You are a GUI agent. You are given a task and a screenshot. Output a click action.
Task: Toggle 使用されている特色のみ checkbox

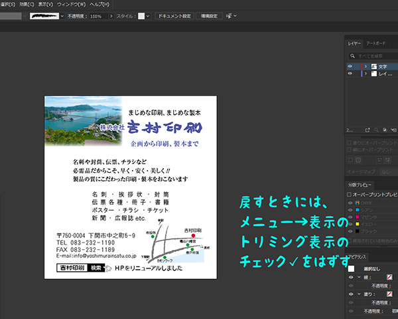[350, 241]
